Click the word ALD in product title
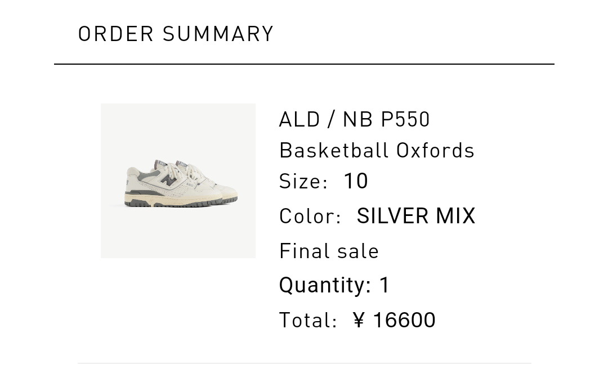Image resolution: width=608 pixels, height=392 pixels. click(x=299, y=119)
